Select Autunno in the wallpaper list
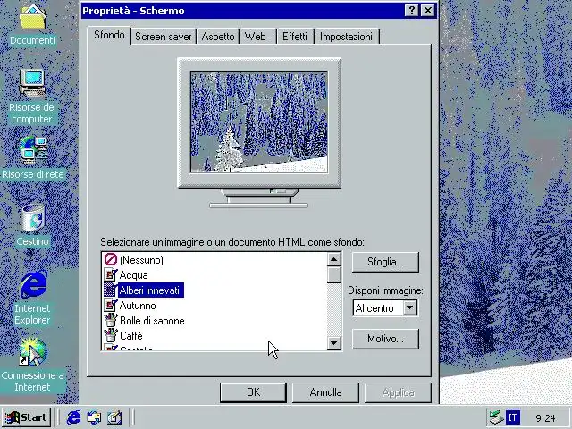Viewport: 572px width, 429px height. 138,306
